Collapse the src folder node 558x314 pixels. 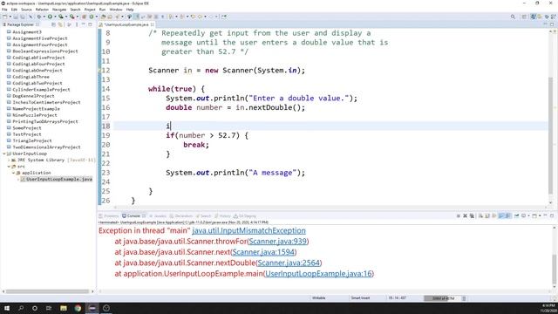[x=9, y=167]
